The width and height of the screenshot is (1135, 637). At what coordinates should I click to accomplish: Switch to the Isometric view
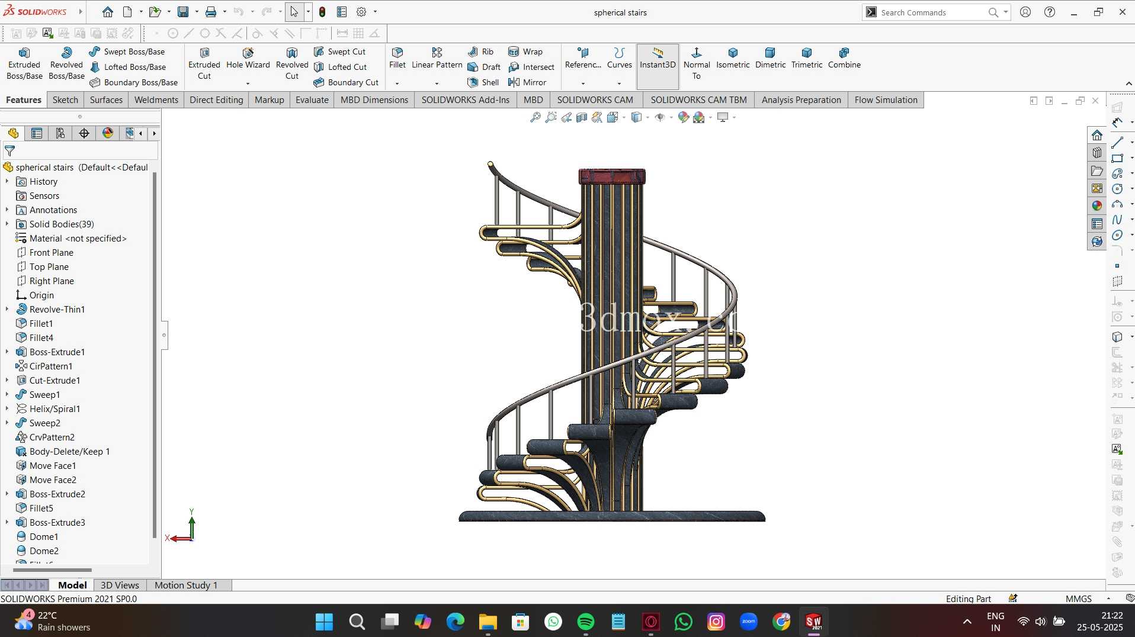click(x=733, y=58)
